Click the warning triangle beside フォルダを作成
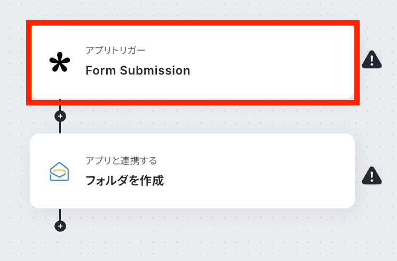The height and width of the screenshot is (261, 397). coord(372,175)
